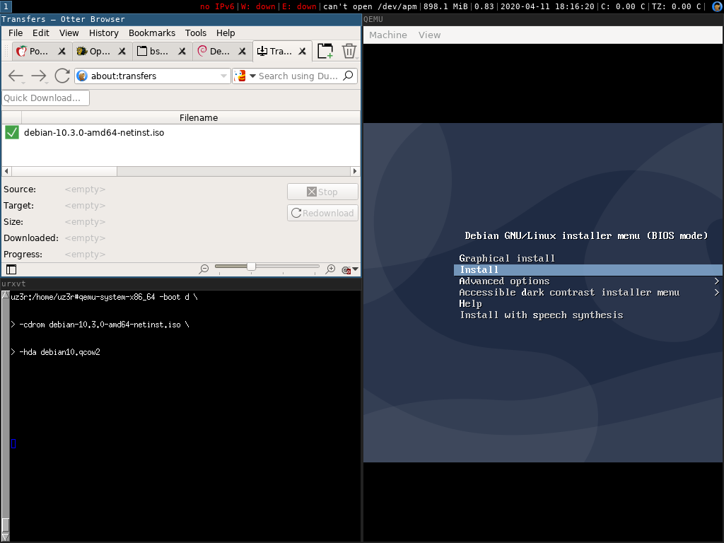
Task: Click the Stop transfer button
Action: 322,192
